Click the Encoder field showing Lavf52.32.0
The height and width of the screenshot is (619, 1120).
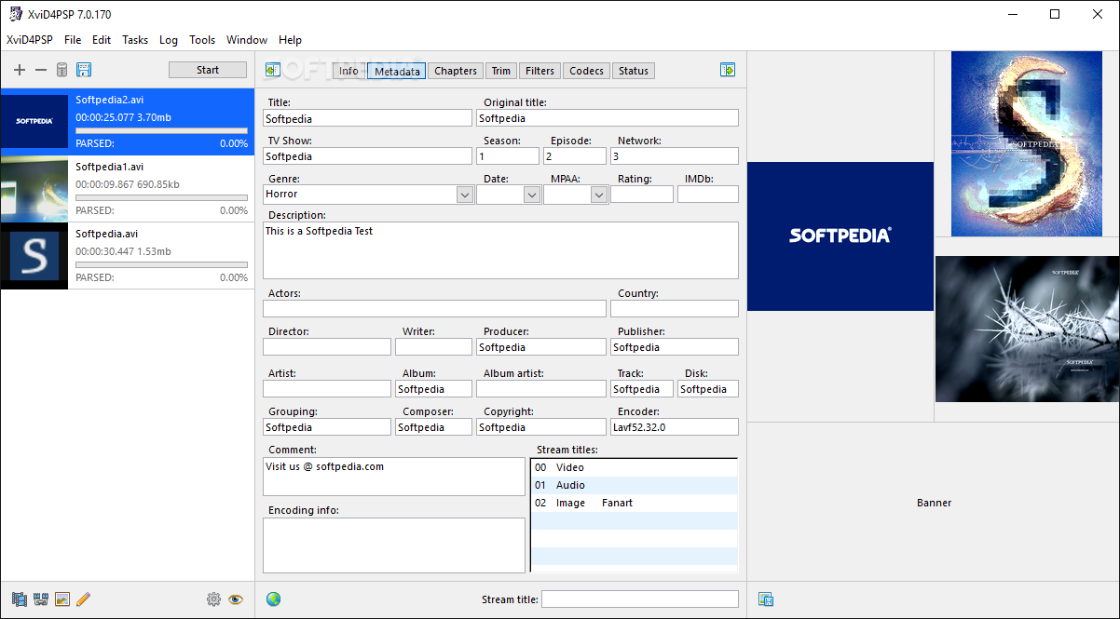pos(675,427)
